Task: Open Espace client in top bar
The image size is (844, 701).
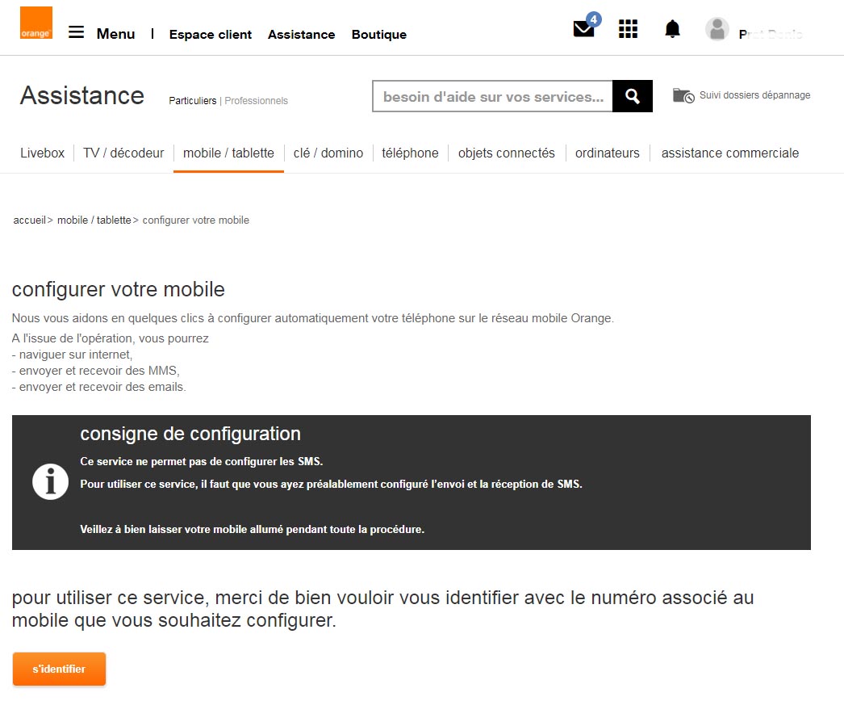Action: click(x=211, y=35)
